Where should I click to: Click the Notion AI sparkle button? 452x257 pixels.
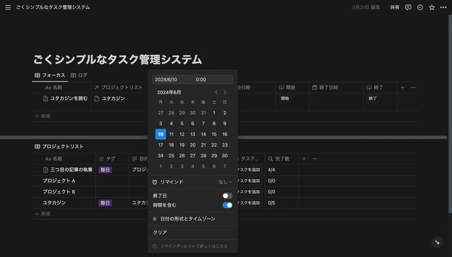[437, 243]
